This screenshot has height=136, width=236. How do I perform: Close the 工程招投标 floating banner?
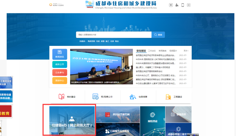coord(12,77)
